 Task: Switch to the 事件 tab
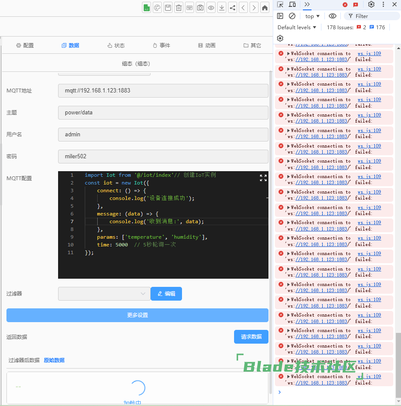tap(161, 46)
